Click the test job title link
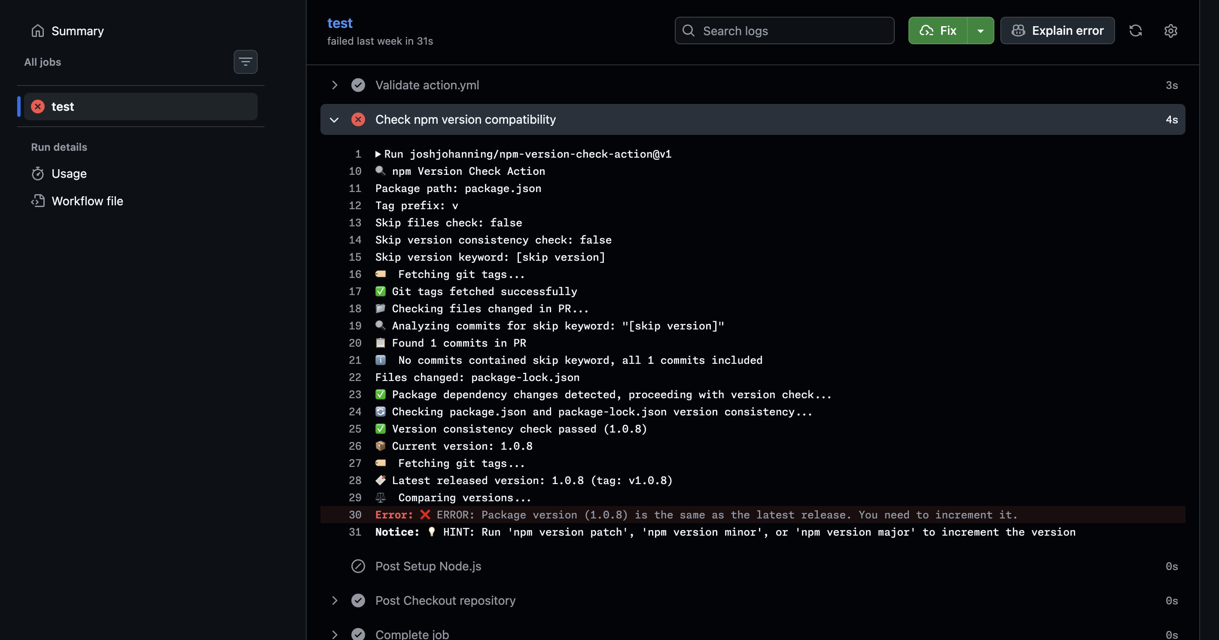The image size is (1219, 640). tap(340, 23)
